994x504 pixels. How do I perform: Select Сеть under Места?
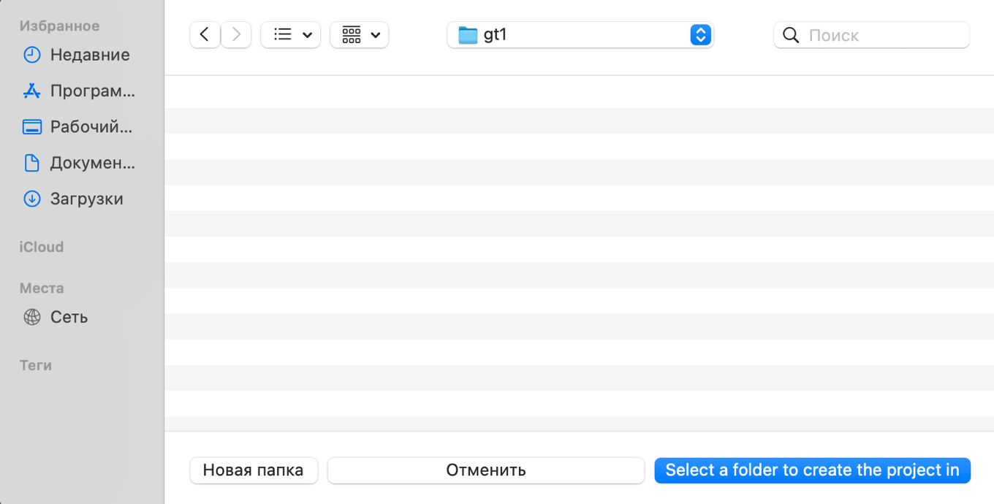[69, 317]
